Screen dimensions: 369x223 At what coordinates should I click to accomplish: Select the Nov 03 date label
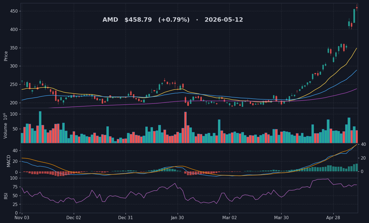click(x=22, y=218)
